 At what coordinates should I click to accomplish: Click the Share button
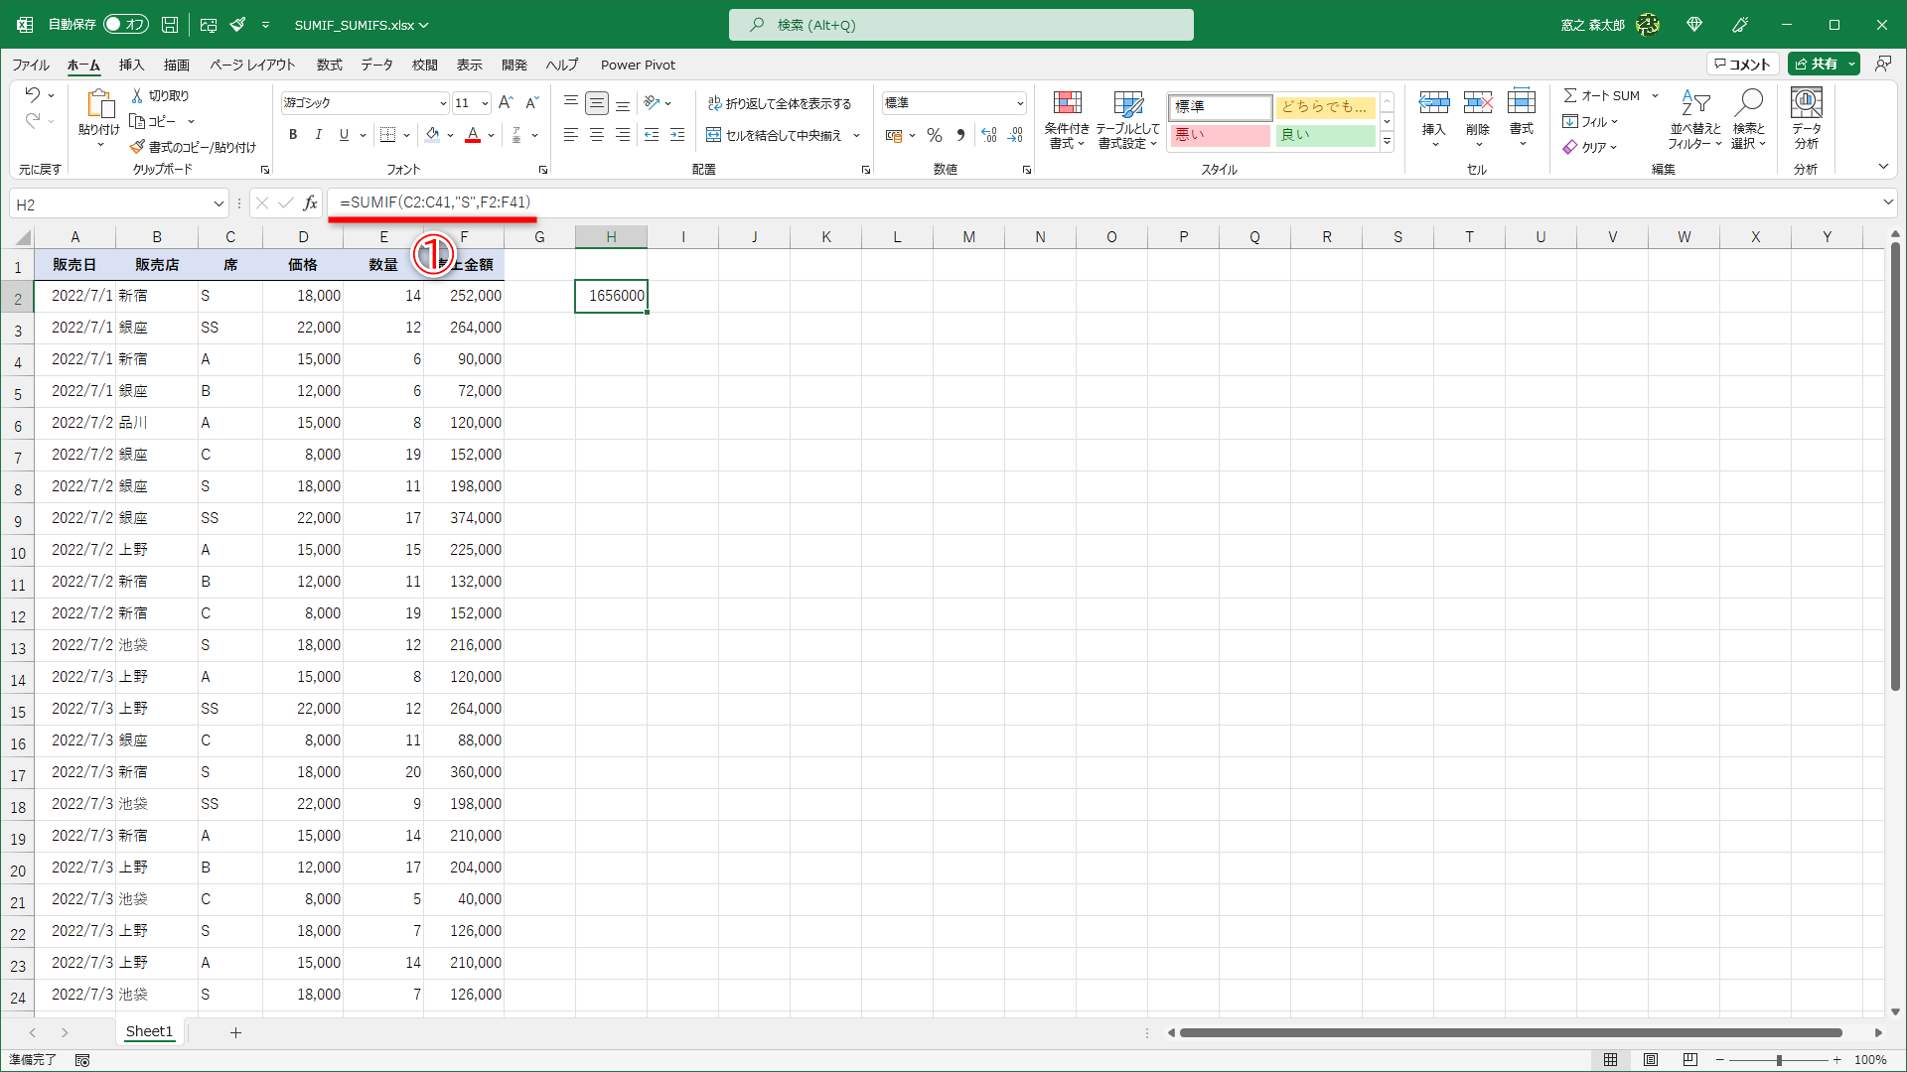click(1816, 64)
